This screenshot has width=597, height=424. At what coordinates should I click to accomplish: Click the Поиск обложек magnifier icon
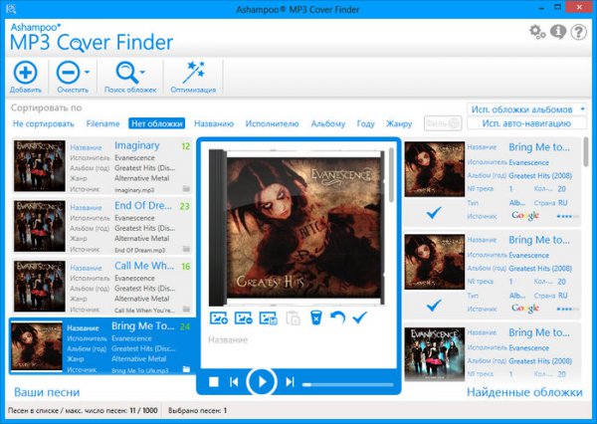[126, 73]
